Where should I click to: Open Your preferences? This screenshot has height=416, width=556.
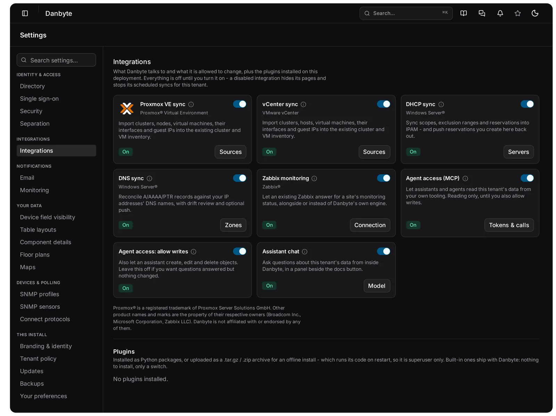56,397
